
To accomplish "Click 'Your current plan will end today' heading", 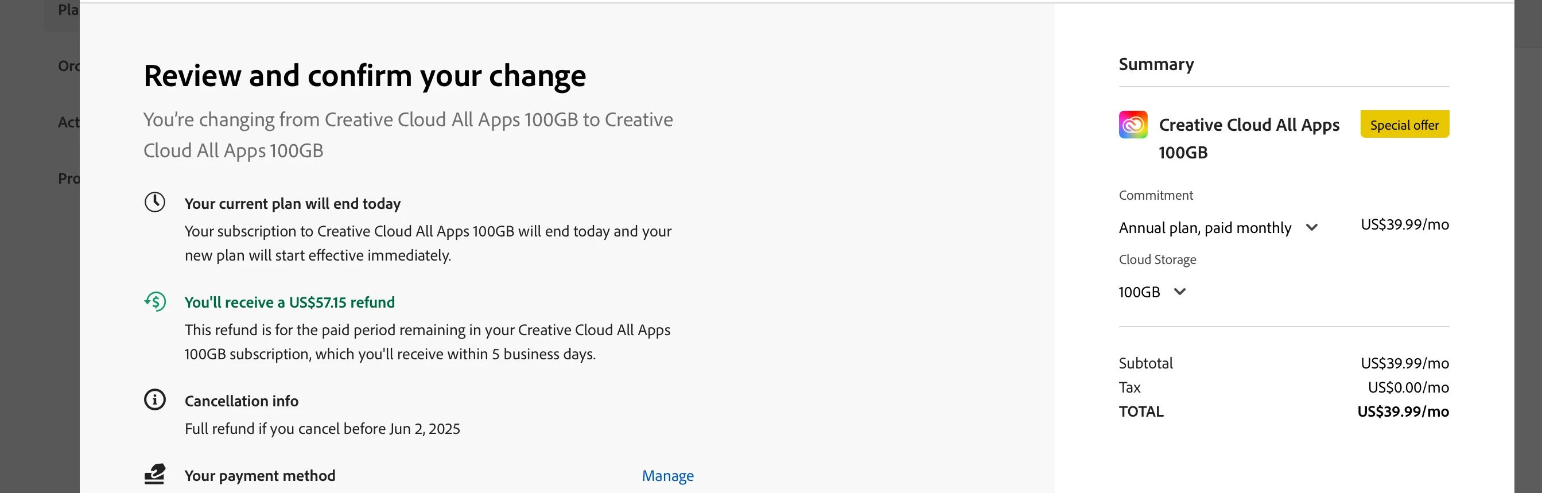I will click(x=293, y=204).
